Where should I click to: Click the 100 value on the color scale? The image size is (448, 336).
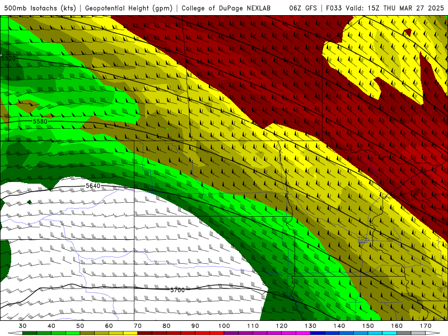(x=224, y=326)
